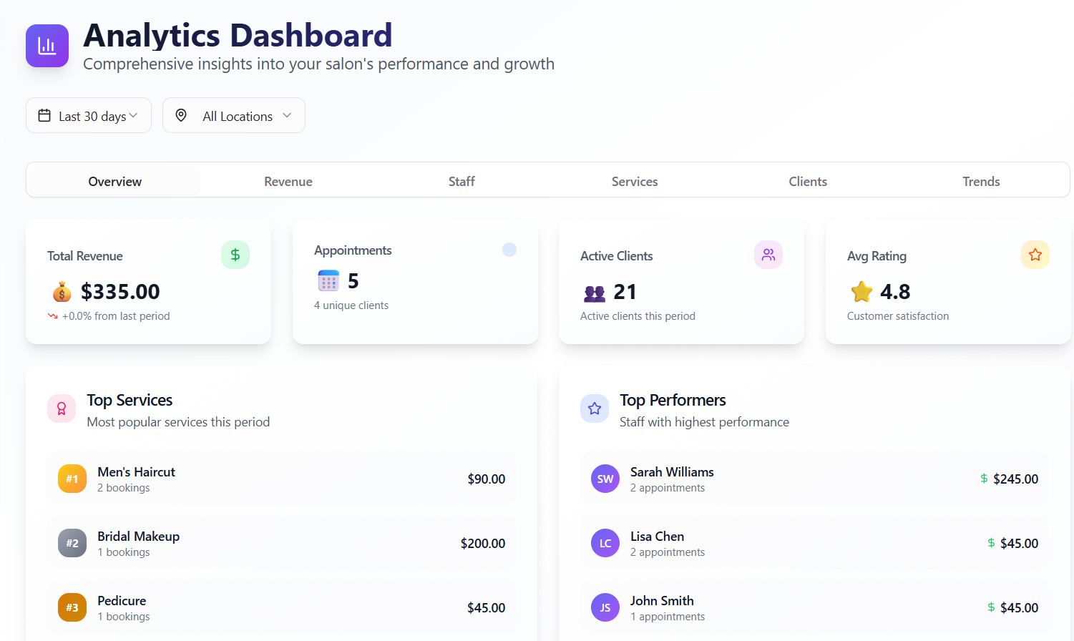Click the purple users icon on Active Clients

768,255
